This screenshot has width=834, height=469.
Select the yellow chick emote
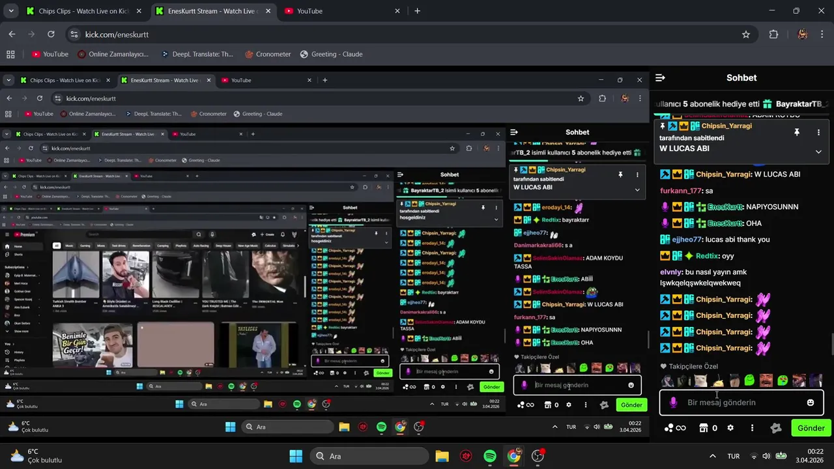pos(717,380)
